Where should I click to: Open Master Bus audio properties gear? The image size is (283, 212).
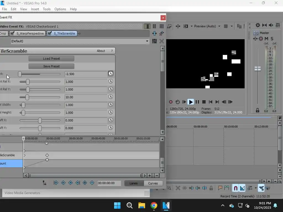258,25
